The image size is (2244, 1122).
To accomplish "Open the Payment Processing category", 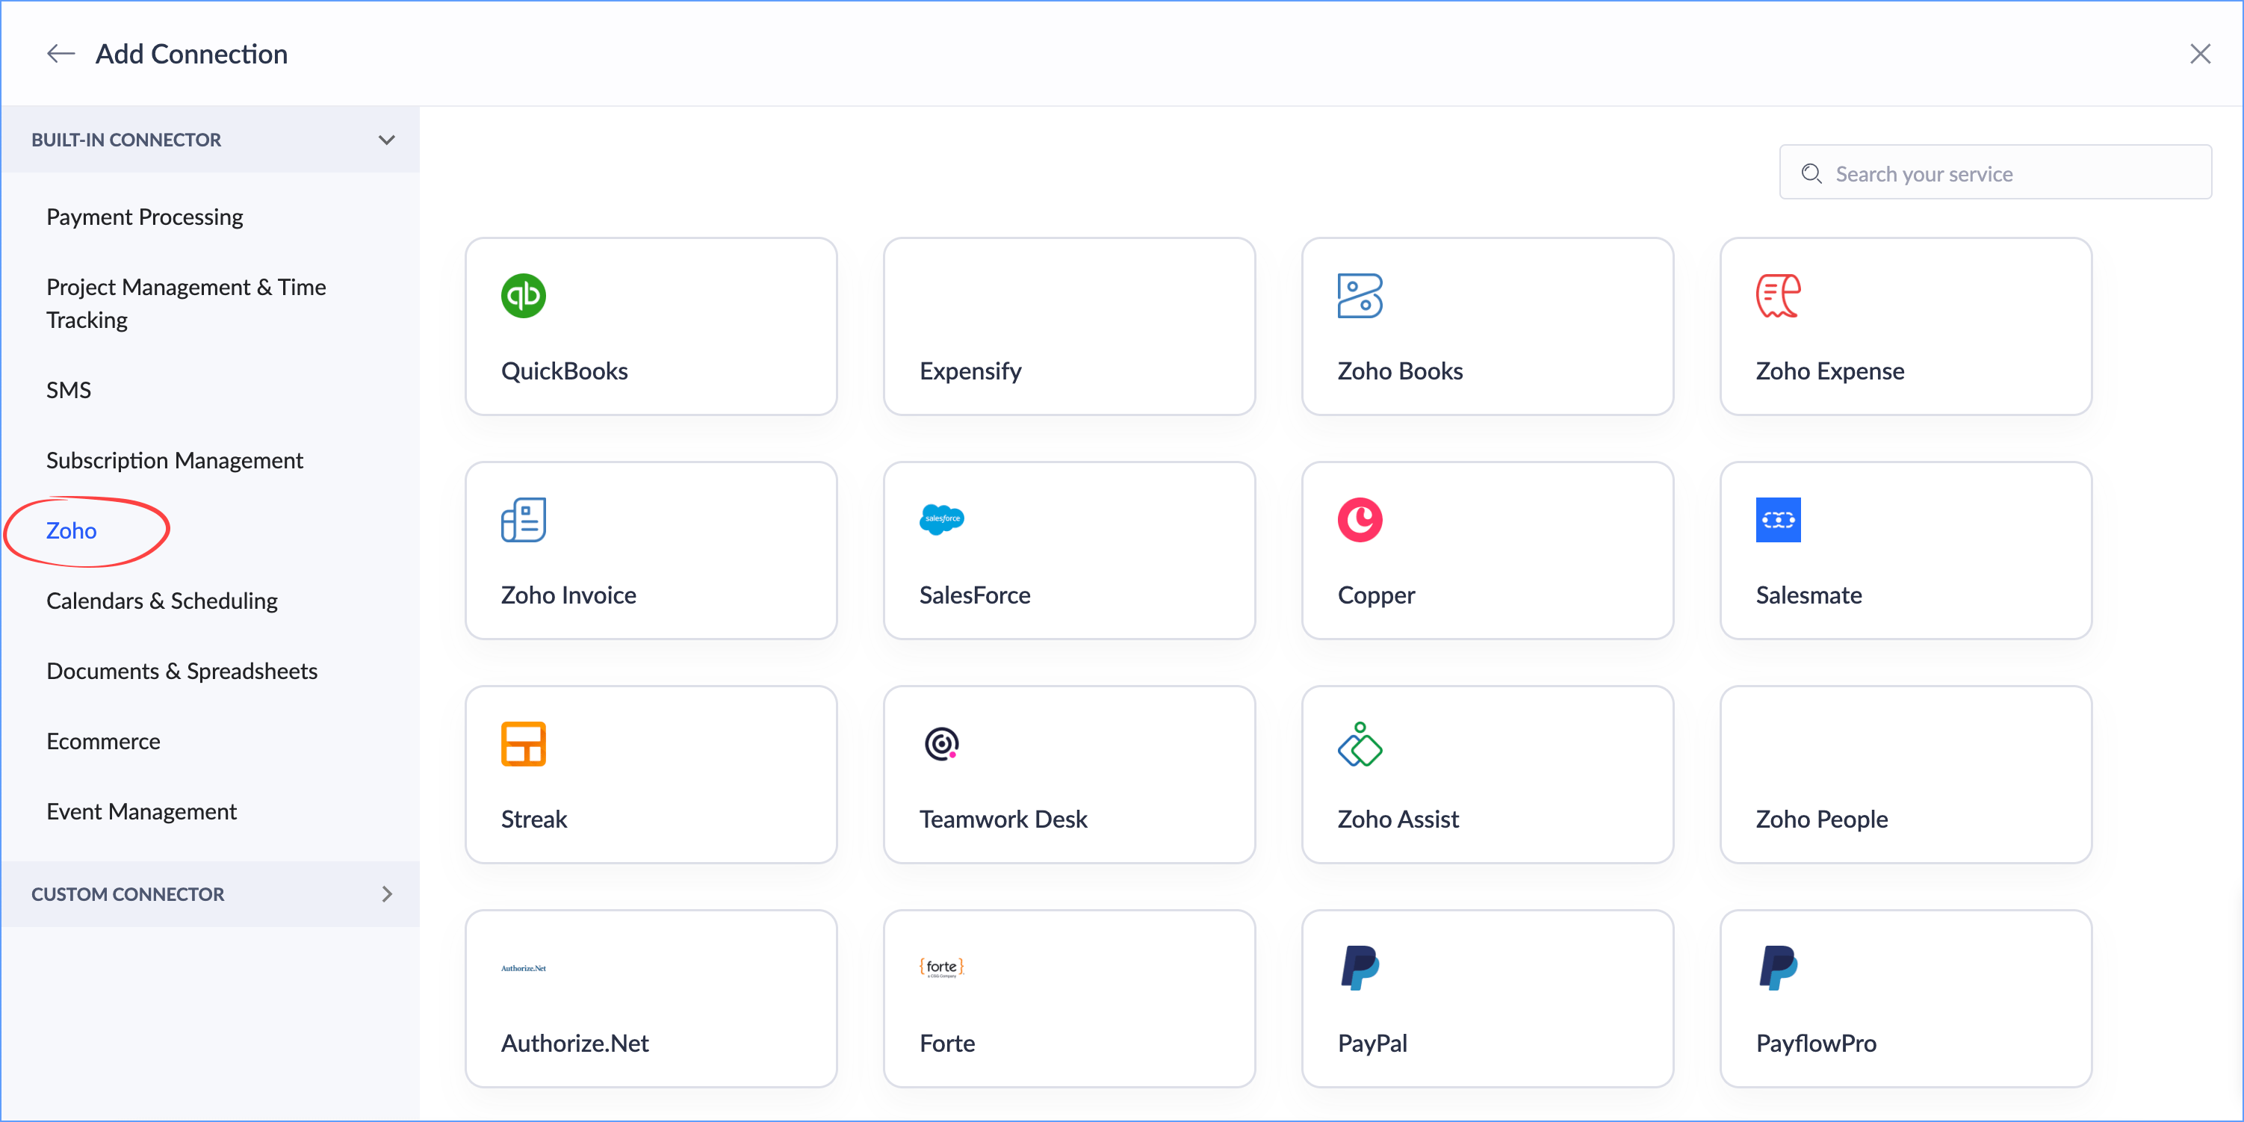I will 145,216.
